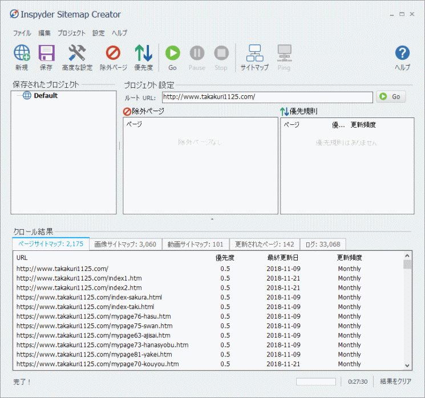425x398 pixels.
Task: Click the results list scrollbar thumb
Action: 407,265
